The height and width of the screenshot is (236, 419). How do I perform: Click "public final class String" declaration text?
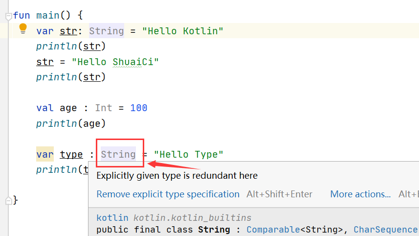click(x=163, y=230)
